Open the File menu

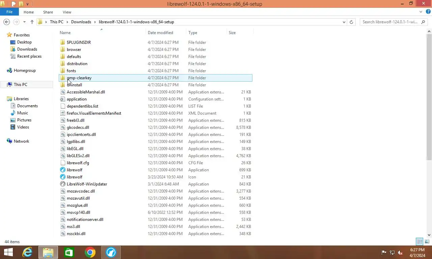[9, 12]
